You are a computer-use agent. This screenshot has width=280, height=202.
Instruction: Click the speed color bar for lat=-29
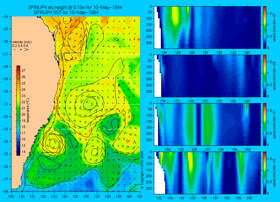265,76
